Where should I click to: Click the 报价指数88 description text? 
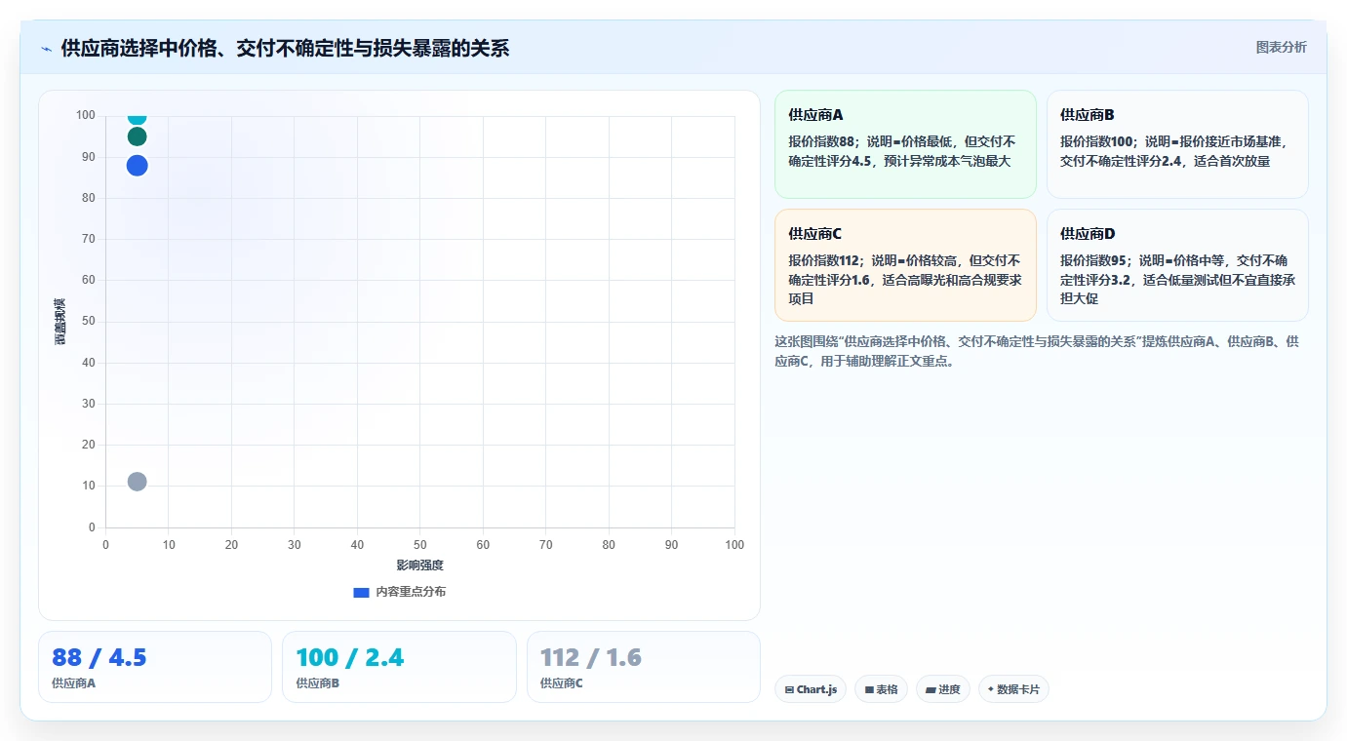coord(902,151)
